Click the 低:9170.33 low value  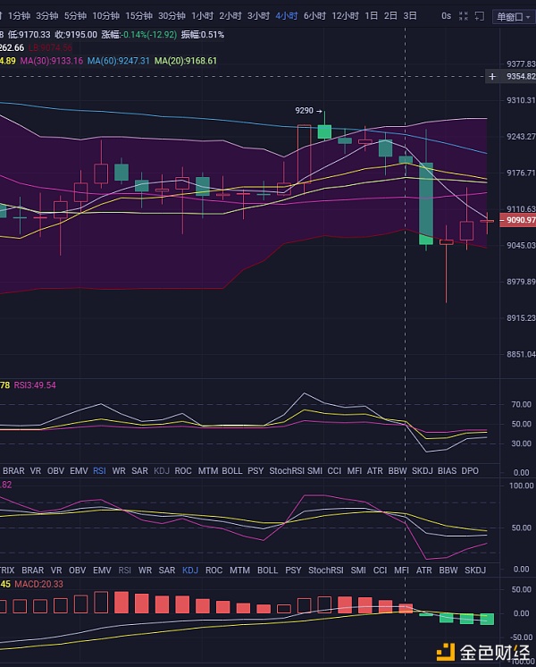click(x=29, y=35)
